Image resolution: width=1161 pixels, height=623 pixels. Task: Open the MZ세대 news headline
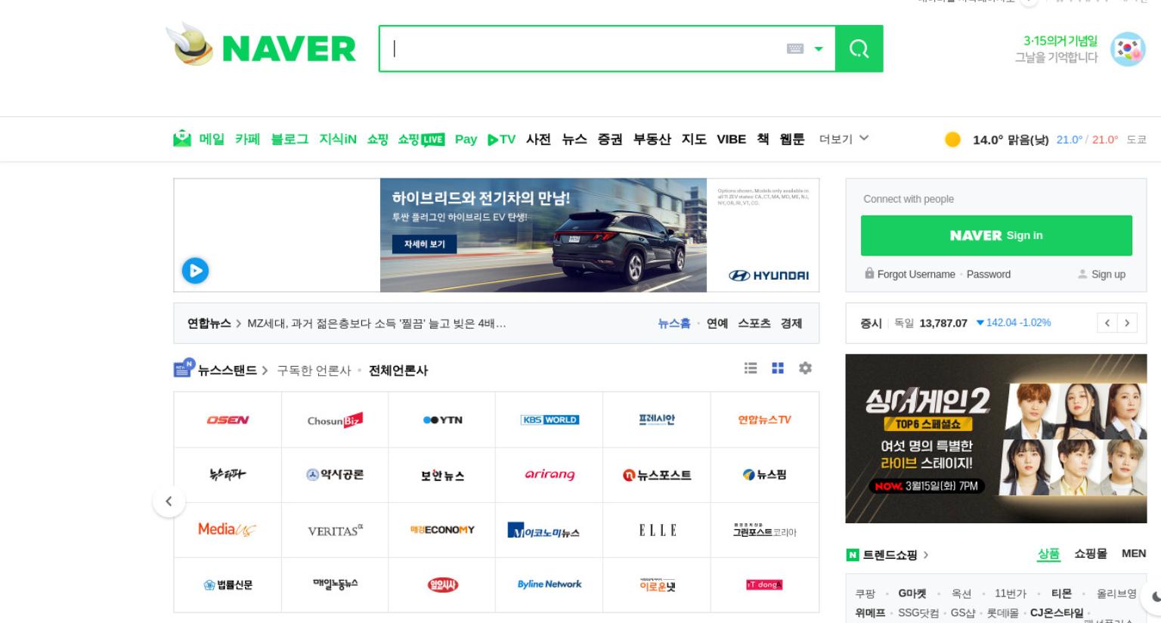376,324
